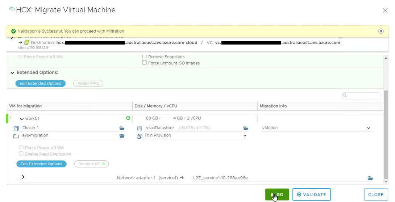The width and height of the screenshot is (395, 202).
Task: Click the work01 VM name
Action: (32, 118)
